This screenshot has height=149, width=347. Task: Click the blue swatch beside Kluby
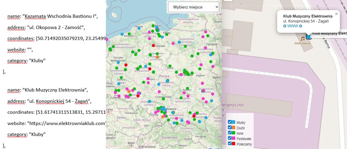pos(233,122)
